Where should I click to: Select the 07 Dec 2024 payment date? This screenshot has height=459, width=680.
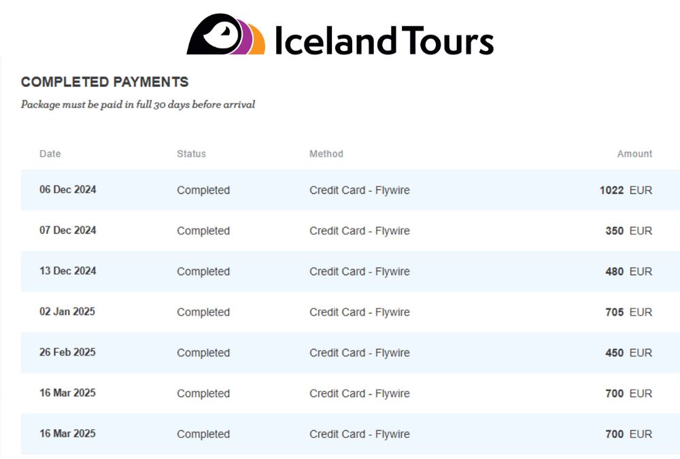(x=67, y=231)
